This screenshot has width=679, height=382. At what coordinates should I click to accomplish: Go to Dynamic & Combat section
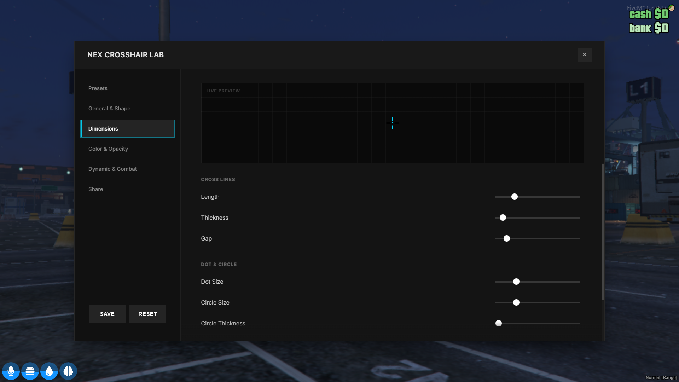[x=127, y=169]
